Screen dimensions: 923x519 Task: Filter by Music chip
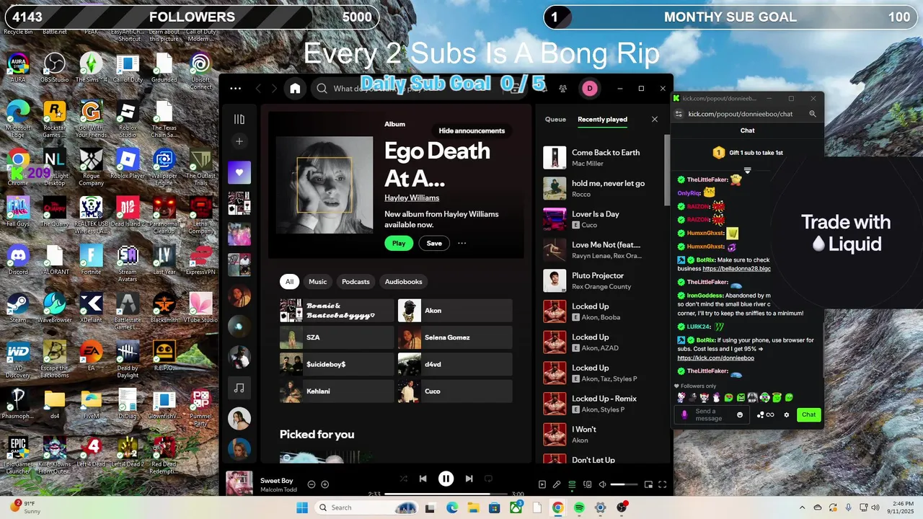click(318, 282)
